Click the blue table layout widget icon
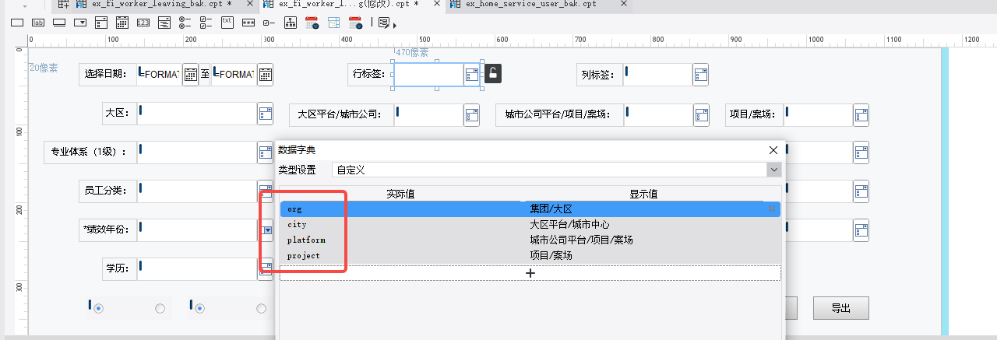Viewport: 997px width, 340px height. click(333, 23)
